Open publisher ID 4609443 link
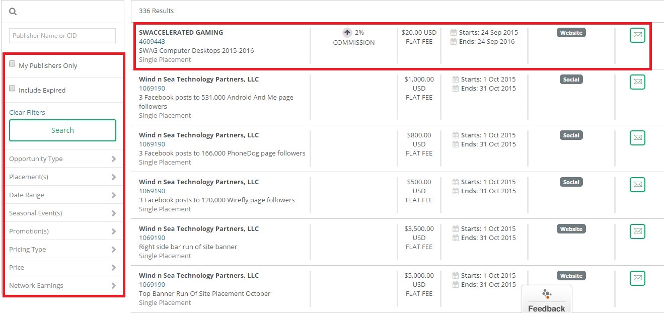The width and height of the screenshot is (664, 313). click(x=152, y=41)
